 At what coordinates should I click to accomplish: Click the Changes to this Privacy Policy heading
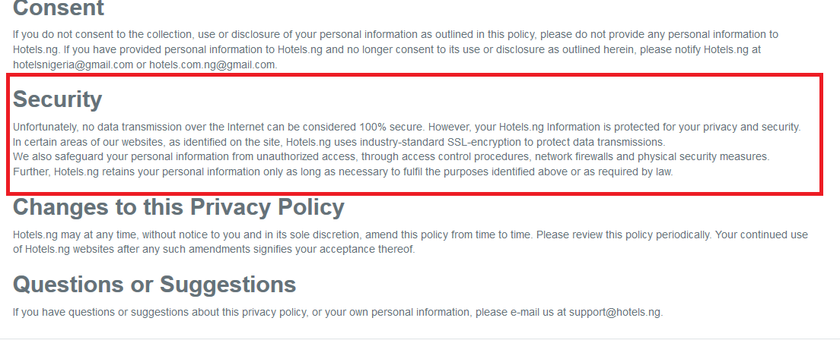[x=178, y=207]
